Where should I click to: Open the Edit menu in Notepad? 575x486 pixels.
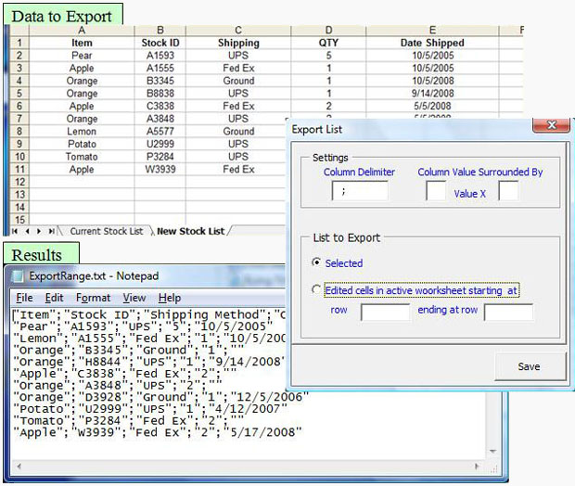click(x=54, y=298)
